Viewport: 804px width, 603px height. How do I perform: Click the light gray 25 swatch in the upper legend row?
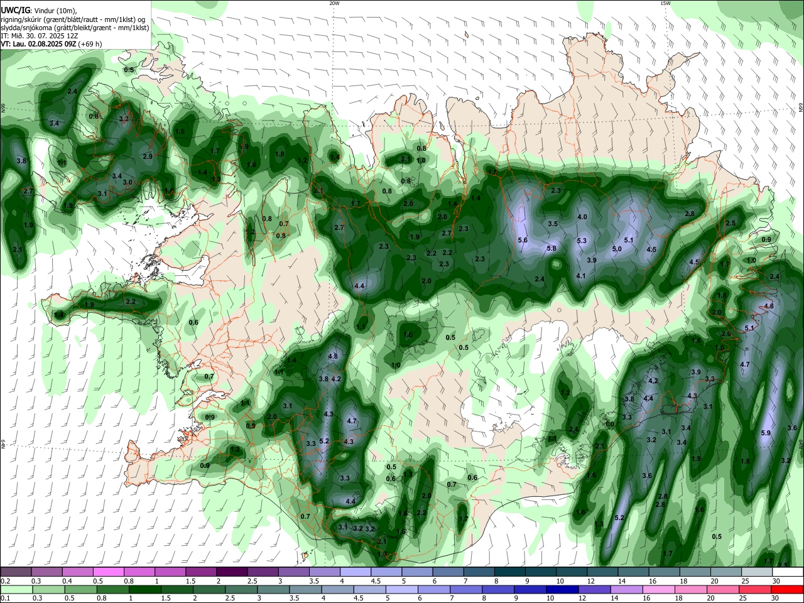coord(757,572)
